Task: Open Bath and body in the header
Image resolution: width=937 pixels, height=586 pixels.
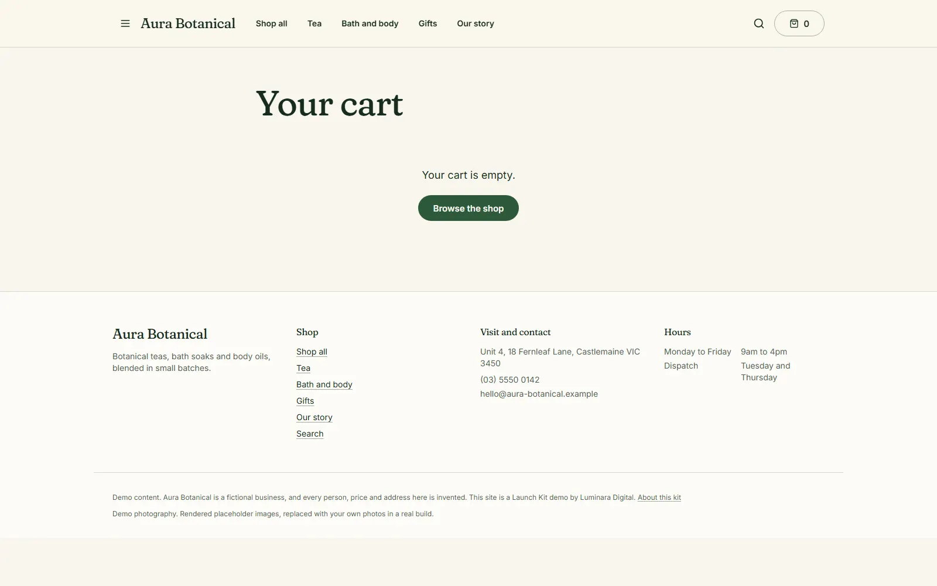Action: (x=370, y=23)
